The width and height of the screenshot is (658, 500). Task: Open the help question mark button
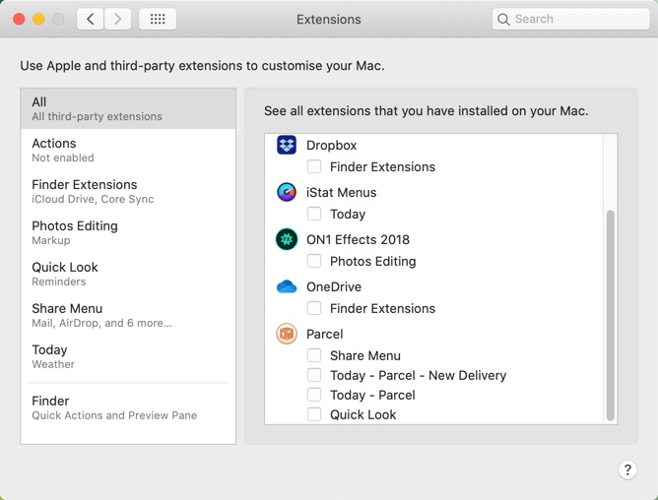[x=627, y=469]
